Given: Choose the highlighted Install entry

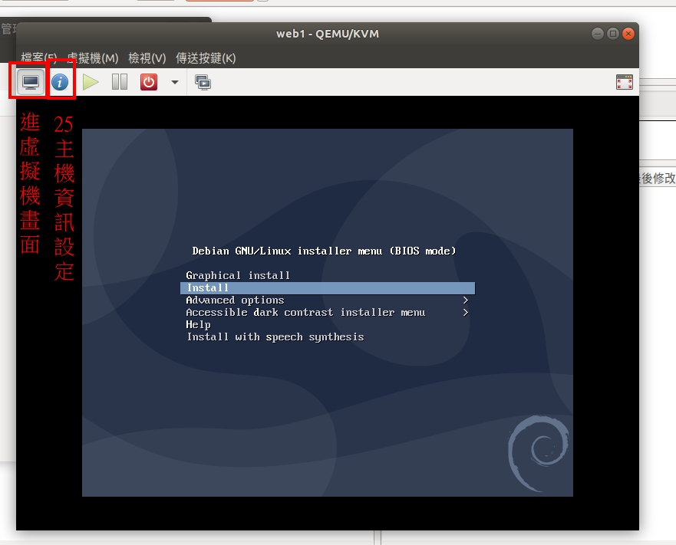Looking at the screenshot, I should tap(328, 287).
